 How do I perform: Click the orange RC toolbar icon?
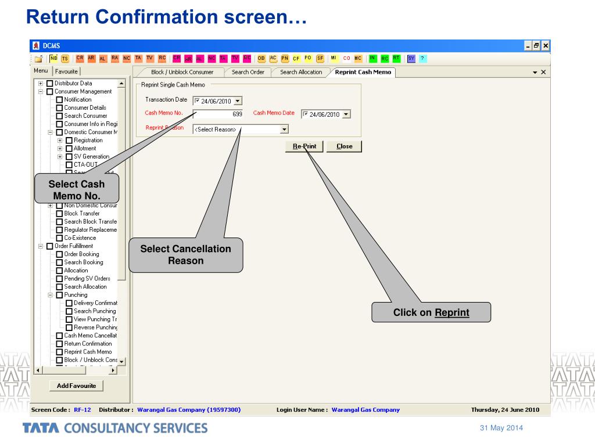click(x=162, y=59)
